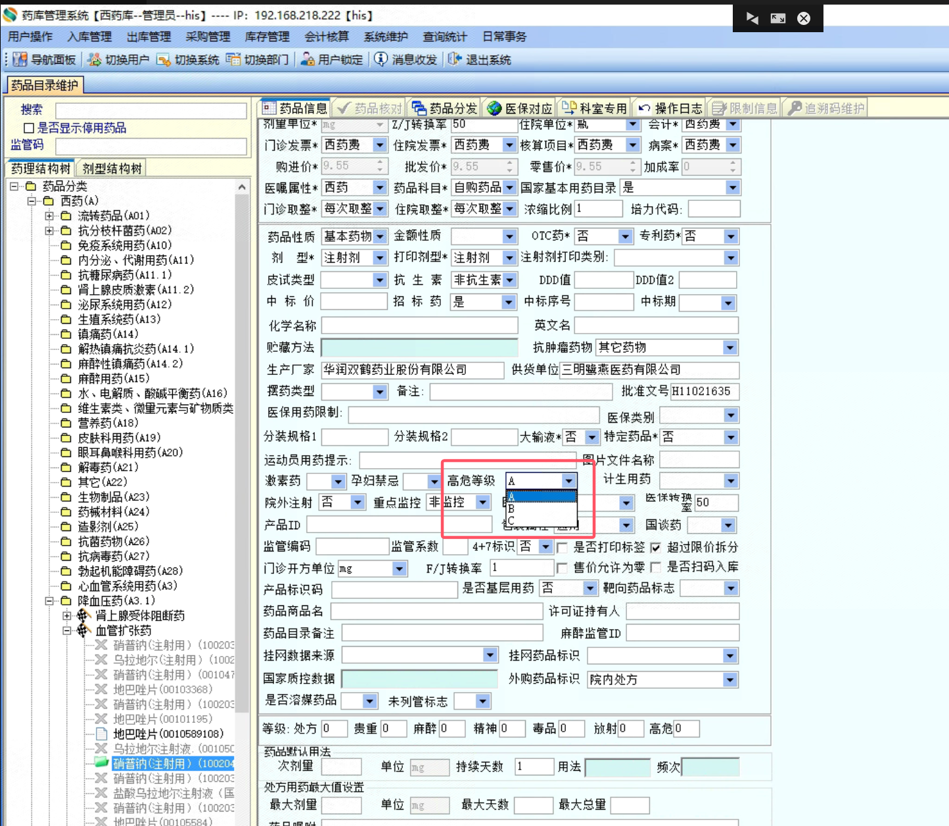
Task: Click the folder icon beside 造影剂(A25)
Action: coord(66,527)
